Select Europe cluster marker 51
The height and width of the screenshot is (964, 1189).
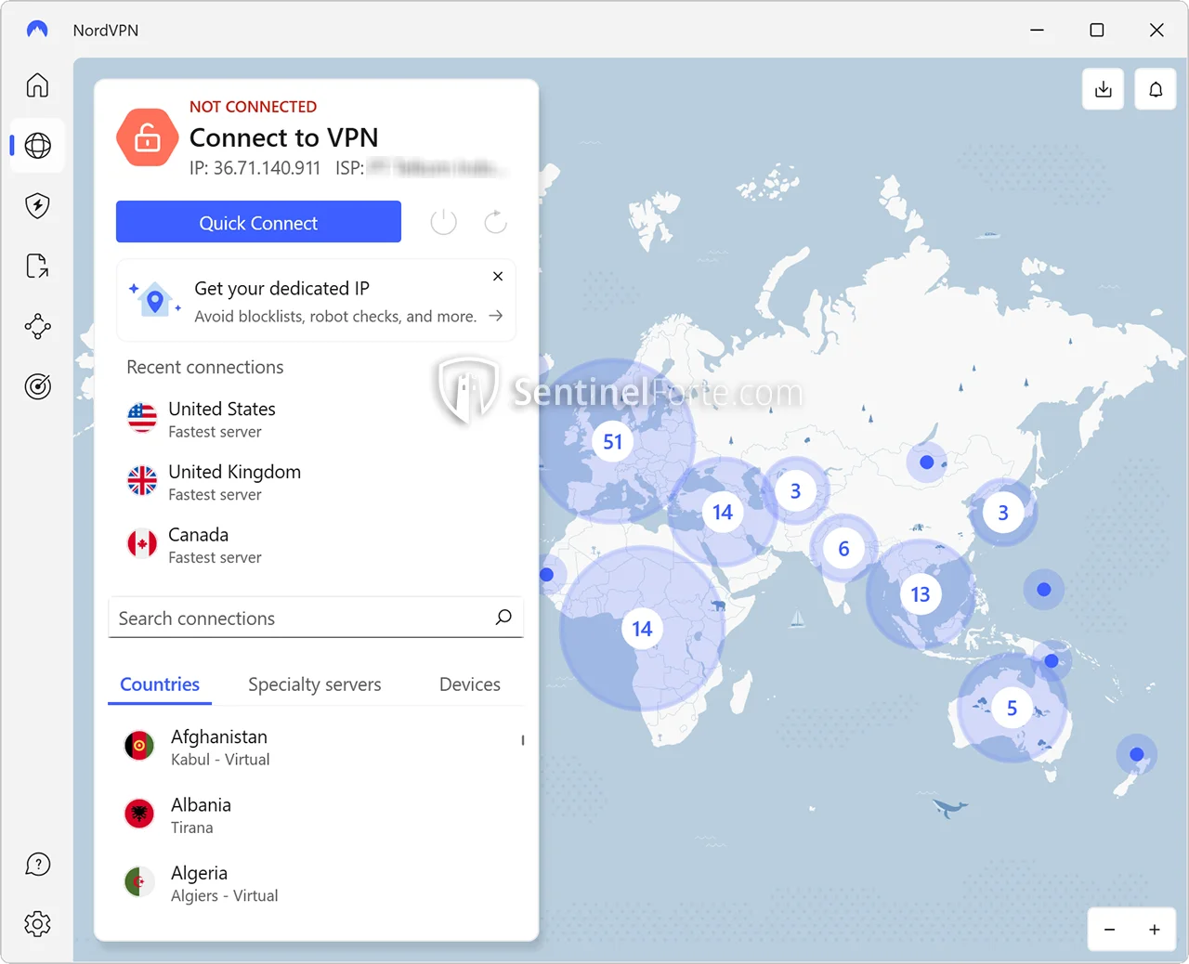pyautogui.click(x=612, y=441)
